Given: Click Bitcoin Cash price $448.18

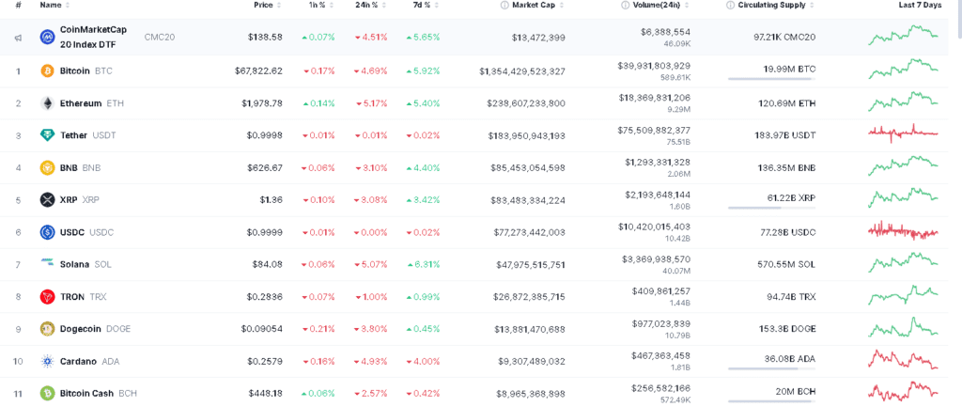Looking at the screenshot, I should click(266, 393).
